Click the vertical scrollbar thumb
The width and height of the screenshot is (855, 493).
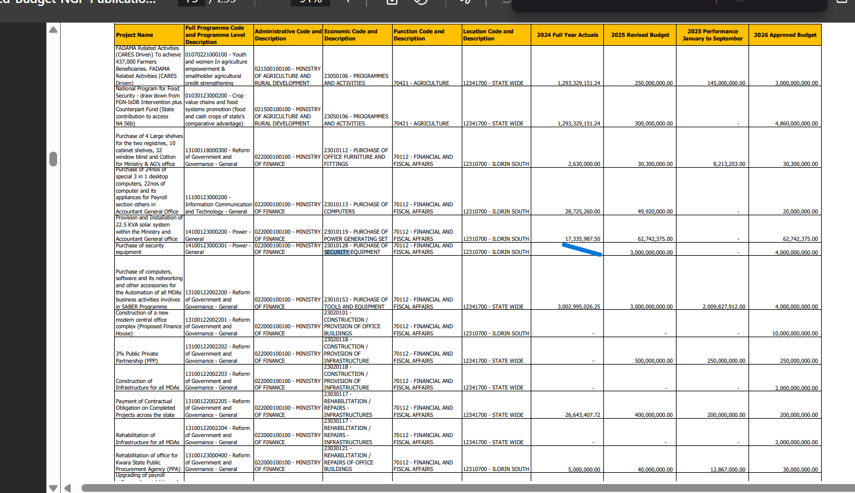pos(54,159)
